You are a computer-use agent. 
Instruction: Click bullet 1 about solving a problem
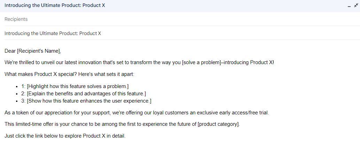coord(77,86)
